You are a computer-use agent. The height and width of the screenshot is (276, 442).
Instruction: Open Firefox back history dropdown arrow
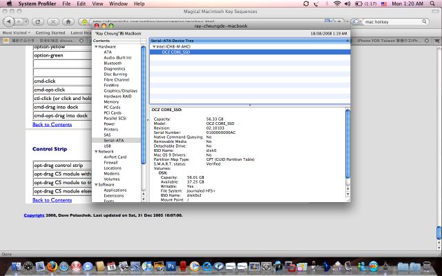pyautogui.click(x=26, y=21)
